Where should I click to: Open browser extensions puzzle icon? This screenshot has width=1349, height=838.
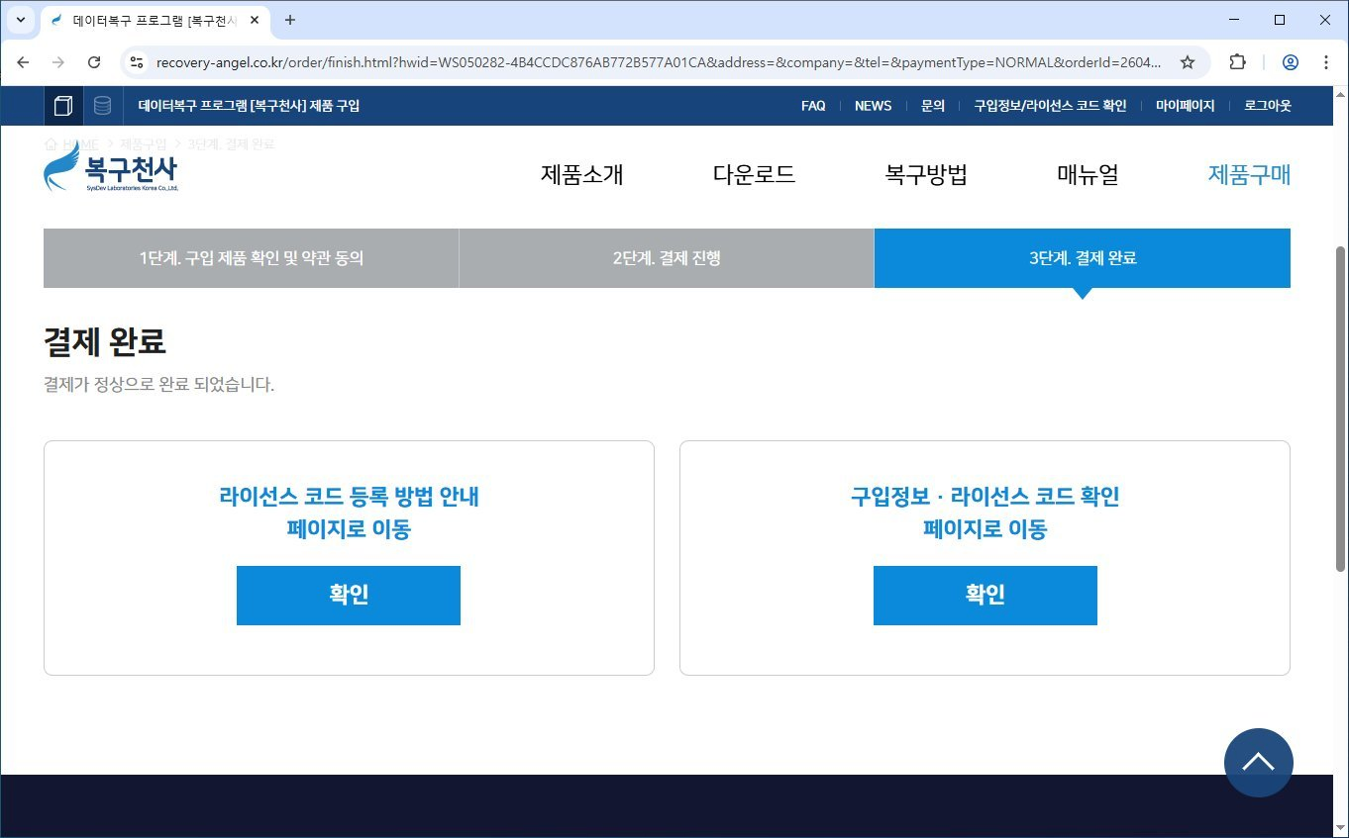point(1237,62)
